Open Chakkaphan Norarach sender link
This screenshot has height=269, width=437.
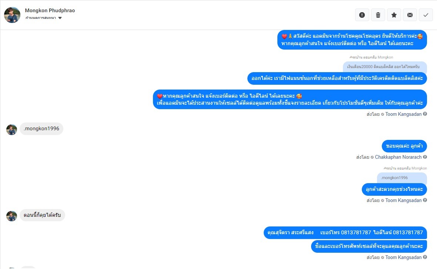click(398, 157)
